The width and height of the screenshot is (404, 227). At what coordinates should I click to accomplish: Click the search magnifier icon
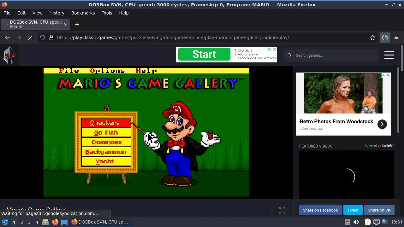(x=289, y=55)
